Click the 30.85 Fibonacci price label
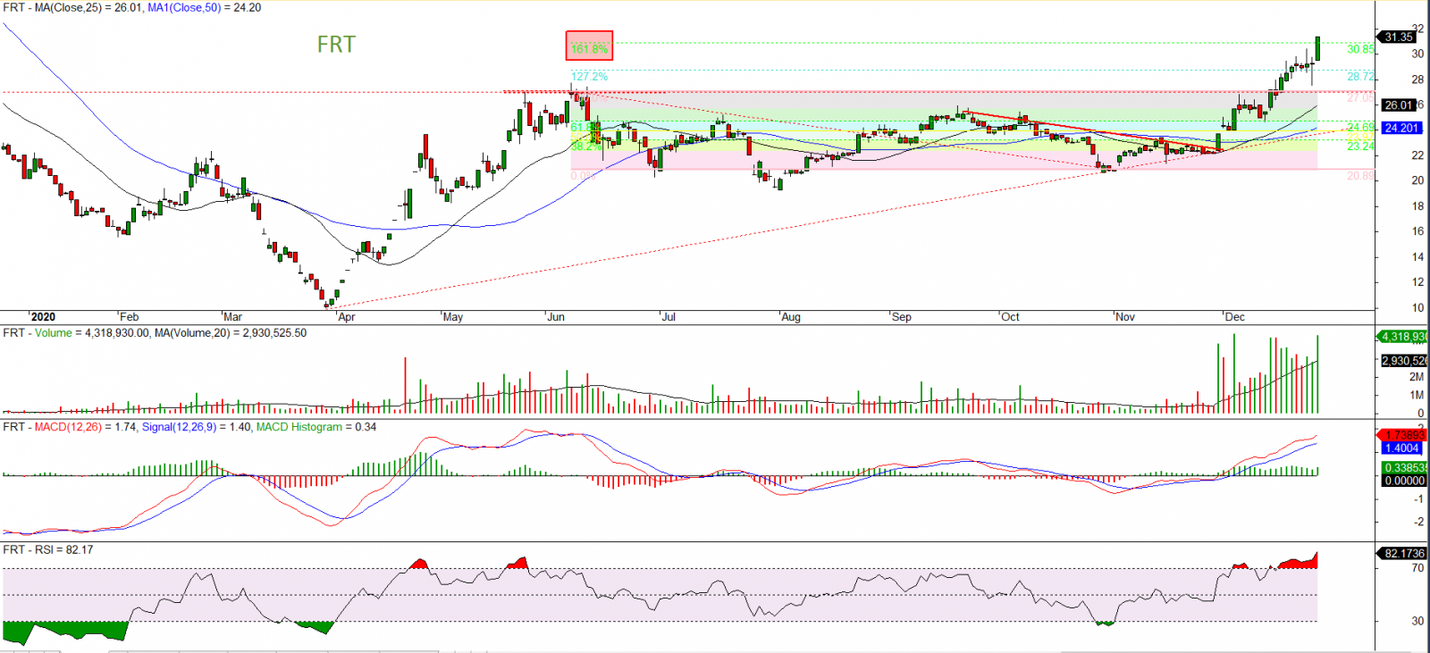 tap(1361, 49)
